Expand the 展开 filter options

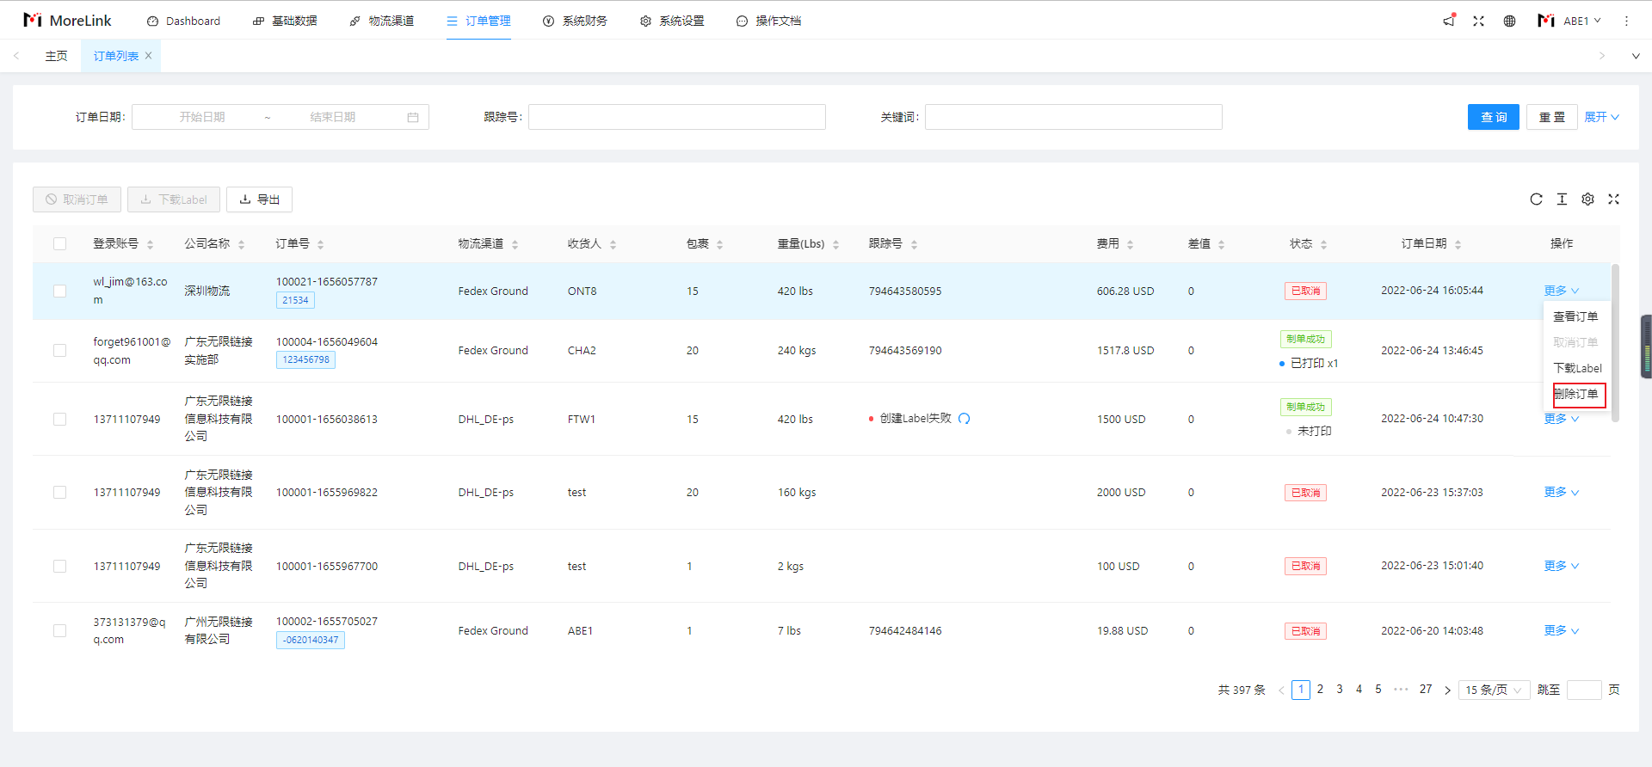pyautogui.click(x=1601, y=117)
